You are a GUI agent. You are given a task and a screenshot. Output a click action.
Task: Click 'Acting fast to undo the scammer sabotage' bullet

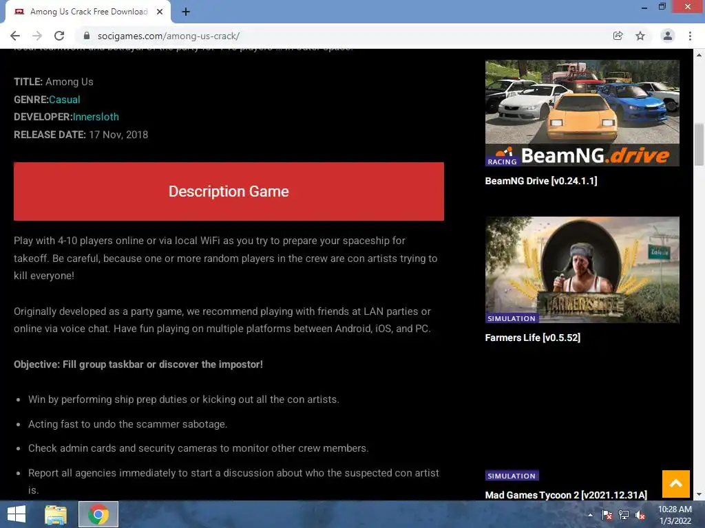point(127,423)
